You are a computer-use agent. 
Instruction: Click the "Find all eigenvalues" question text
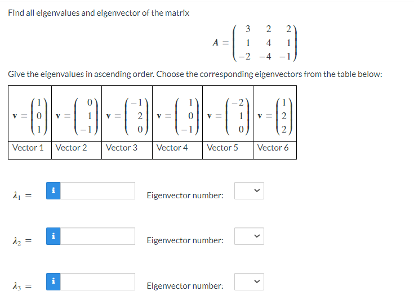point(99,13)
